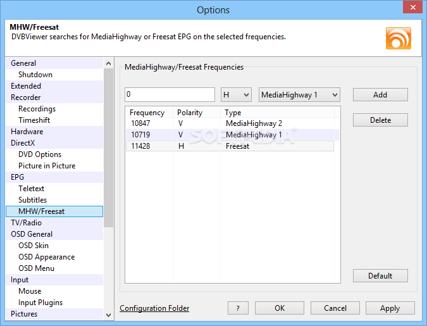
Task: Select Picture in Picture settings
Action: (54, 166)
